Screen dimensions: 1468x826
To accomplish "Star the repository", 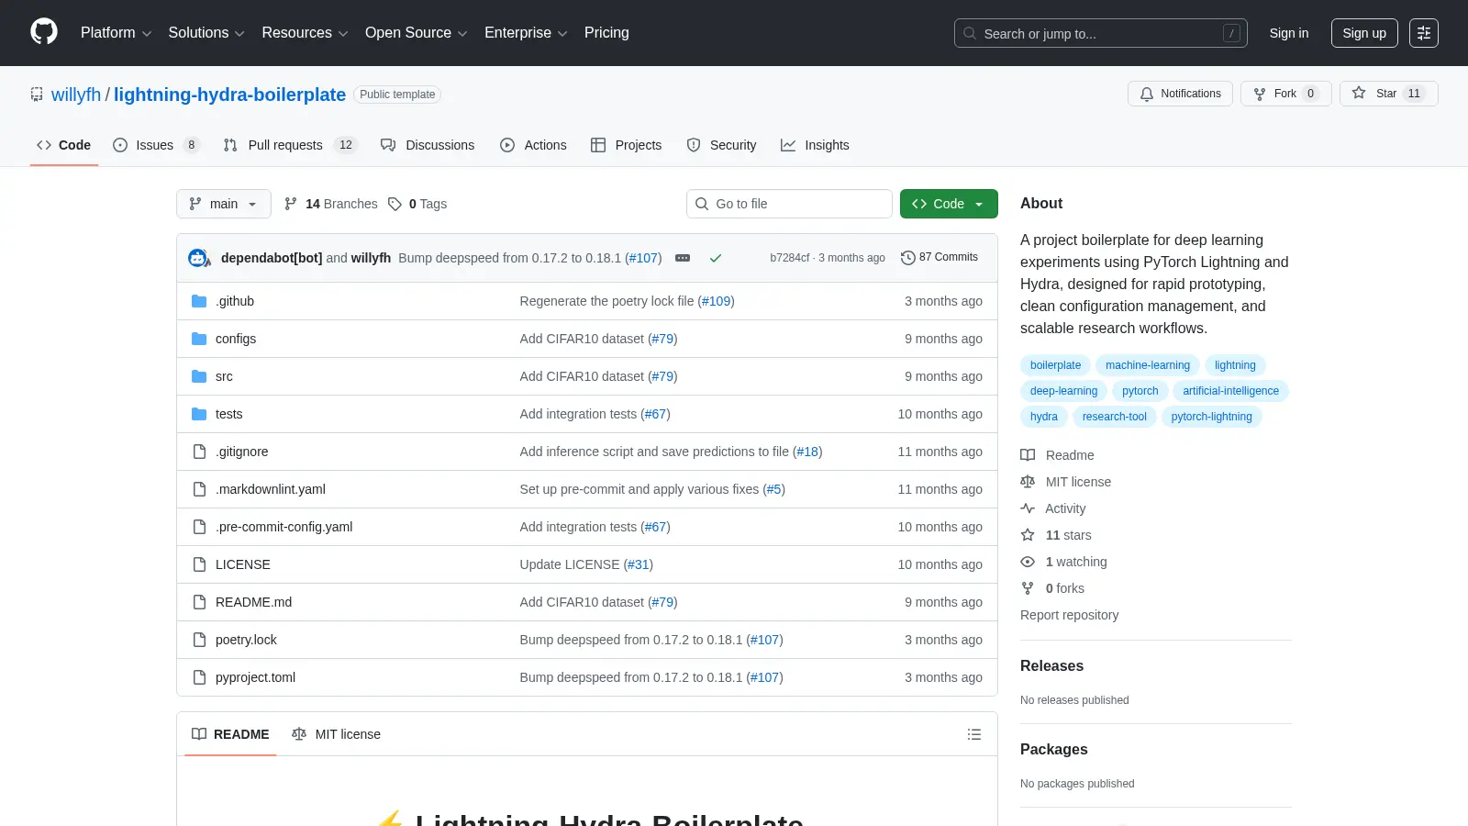I will coord(1388,94).
